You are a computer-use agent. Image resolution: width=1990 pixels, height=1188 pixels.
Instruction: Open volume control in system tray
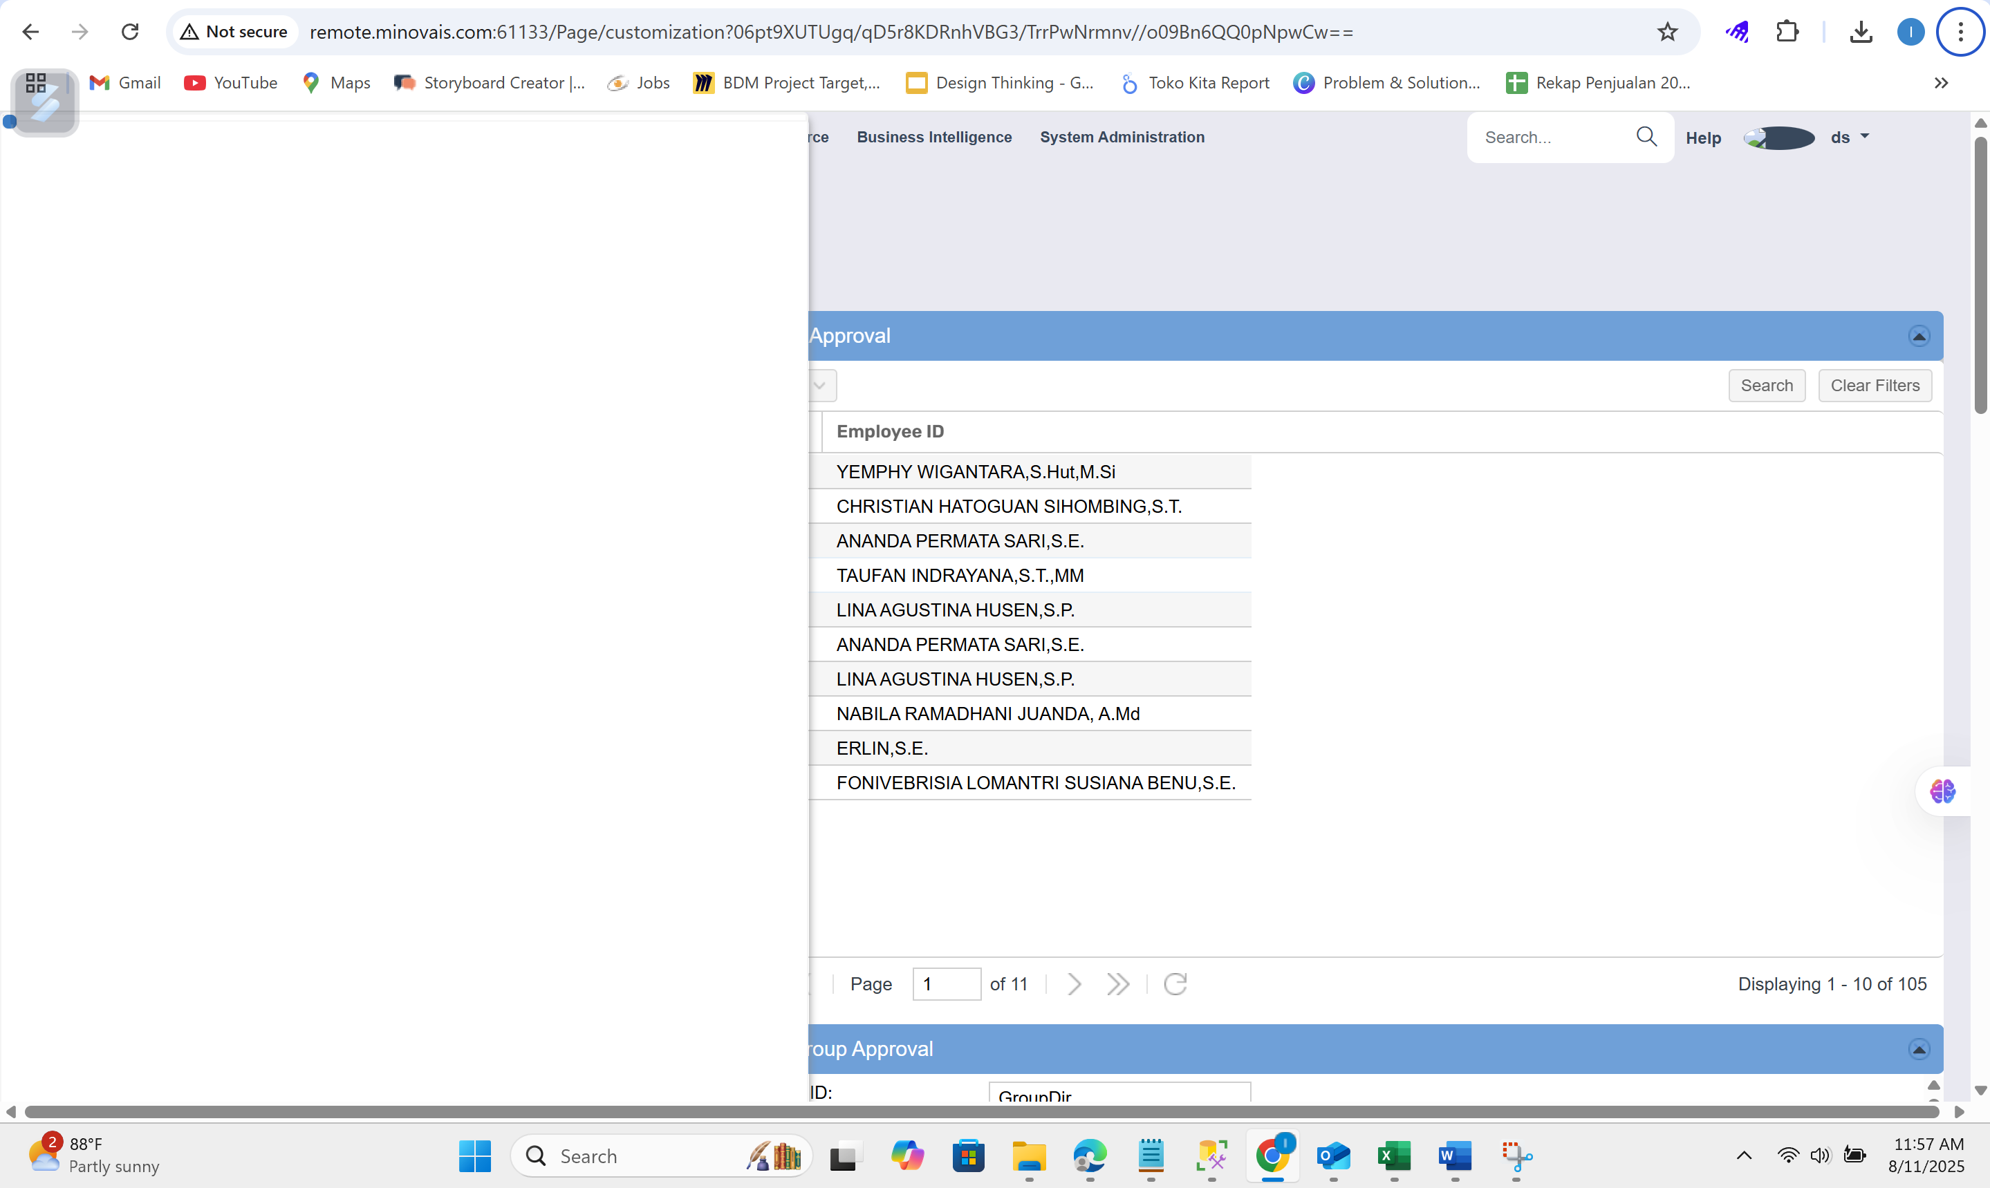pyautogui.click(x=1819, y=1156)
